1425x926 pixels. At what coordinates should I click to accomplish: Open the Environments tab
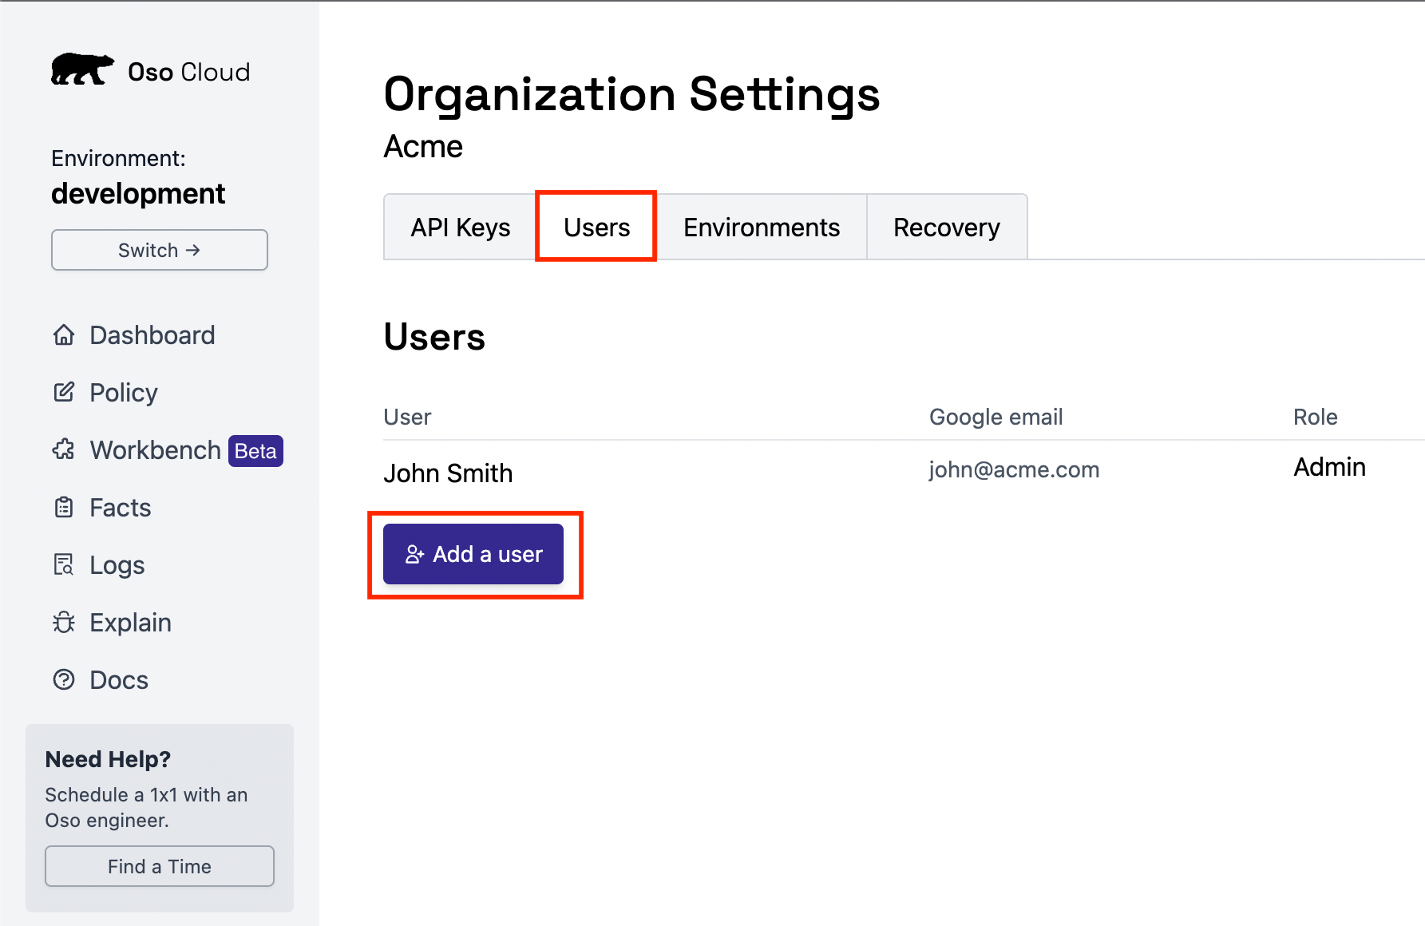(x=761, y=228)
